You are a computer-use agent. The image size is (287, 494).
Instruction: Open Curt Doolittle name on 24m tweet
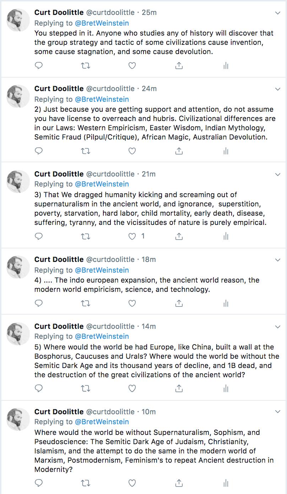point(59,89)
